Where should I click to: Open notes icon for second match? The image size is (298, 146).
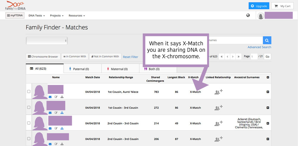56,113
